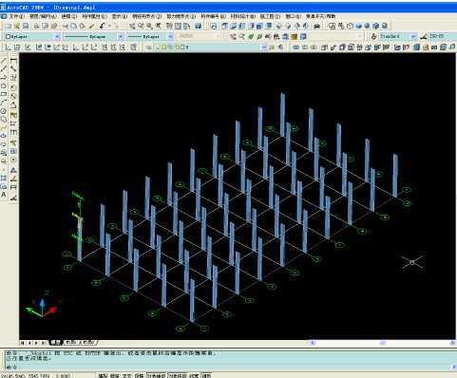Click first-tab navigation arrow by layout tabs
Image resolution: width=457 pixels, height=378 pixels.
coord(23,343)
